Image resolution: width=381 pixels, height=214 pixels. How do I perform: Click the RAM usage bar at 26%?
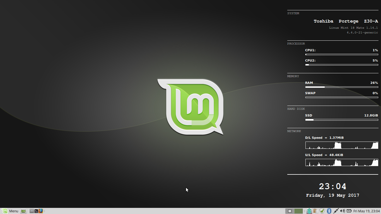coord(342,87)
